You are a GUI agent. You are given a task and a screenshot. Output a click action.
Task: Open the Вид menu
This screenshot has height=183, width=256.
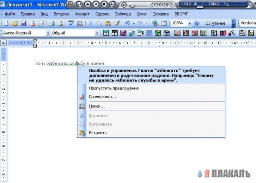click(x=44, y=14)
